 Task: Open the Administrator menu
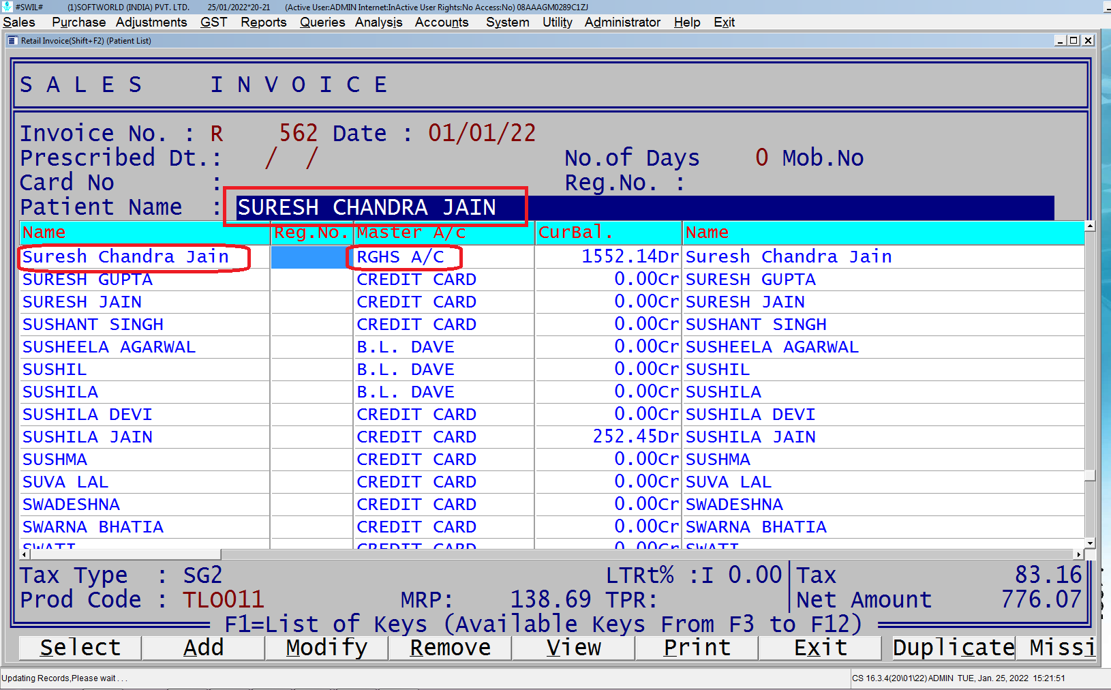pyautogui.click(x=622, y=22)
